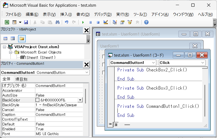Open Insert UserForm dropdown arrow
Viewport: 217px width, 138px height.
(20, 22)
